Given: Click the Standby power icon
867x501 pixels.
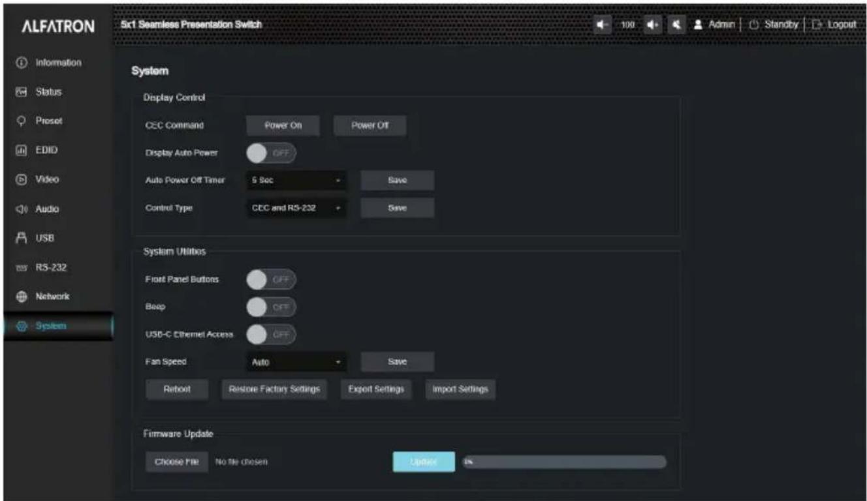Looking at the screenshot, I should [x=753, y=24].
